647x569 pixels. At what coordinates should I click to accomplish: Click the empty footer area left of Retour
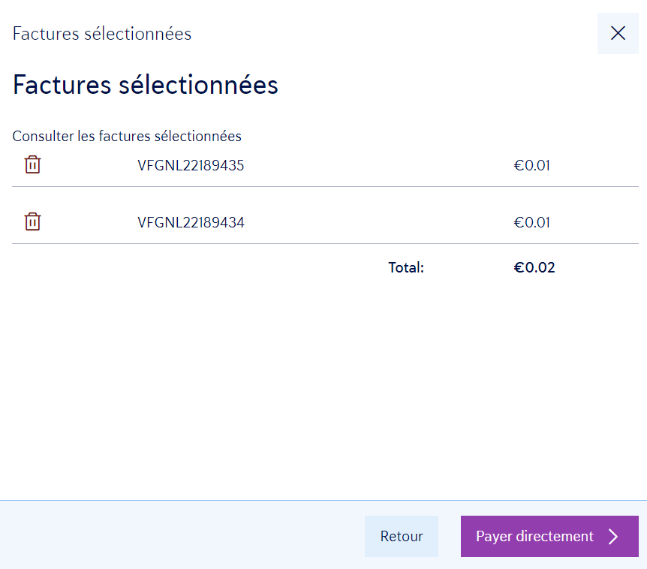pyautogui.click(x=180, y=536)
